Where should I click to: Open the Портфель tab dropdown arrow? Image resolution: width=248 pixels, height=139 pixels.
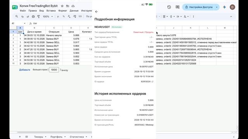[x=65, y=137]
